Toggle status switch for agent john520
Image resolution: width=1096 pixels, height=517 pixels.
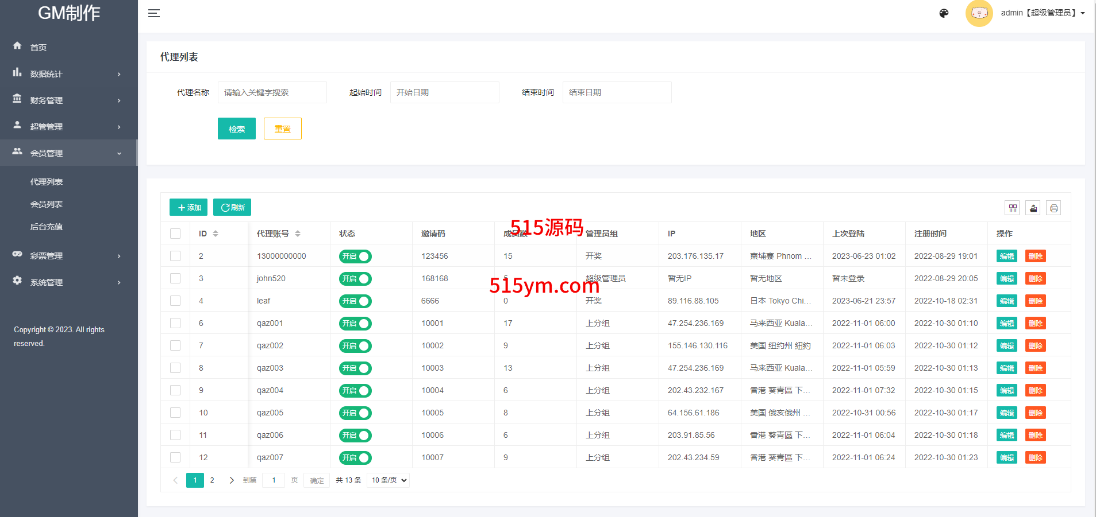(355, 279)
